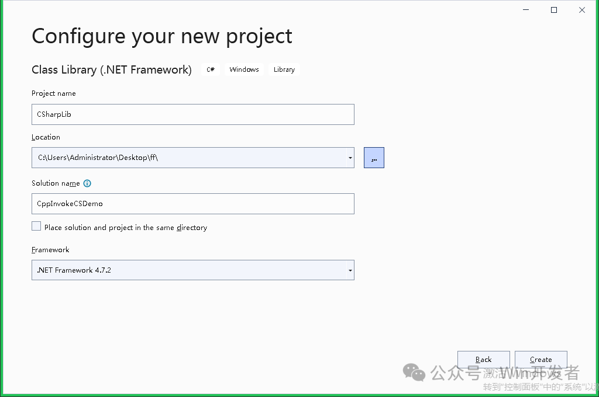The width and height of the screenshot is (599, 397).
Task: Expand the Location dropdown arrow
Action: (x=350, y=158)
